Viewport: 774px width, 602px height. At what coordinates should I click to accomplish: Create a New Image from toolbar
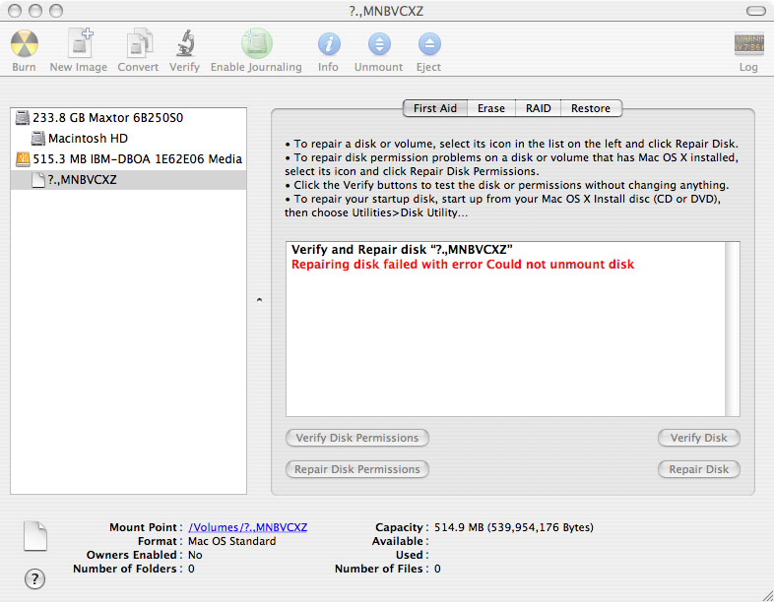[80, 43]
